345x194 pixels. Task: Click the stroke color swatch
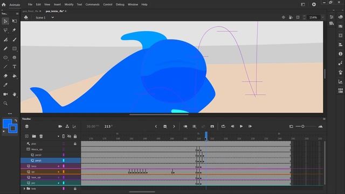coord(13,128)
